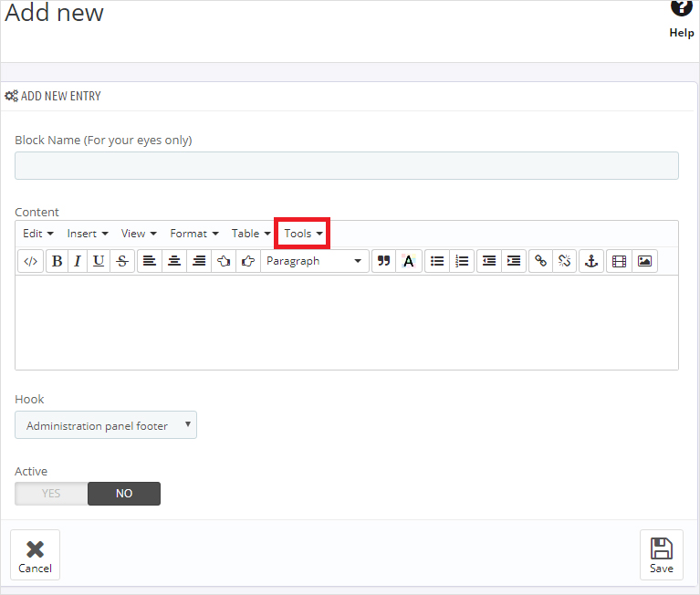Set Active switch to NO

coord(124,494)
